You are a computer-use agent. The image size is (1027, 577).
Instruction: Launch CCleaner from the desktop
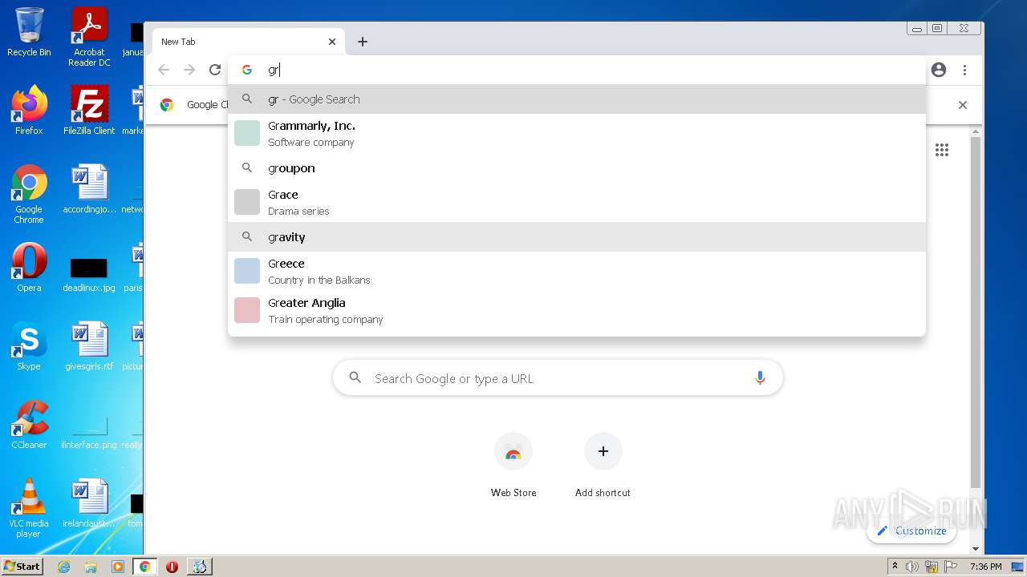pyautogui.click(x=29, y=425)
